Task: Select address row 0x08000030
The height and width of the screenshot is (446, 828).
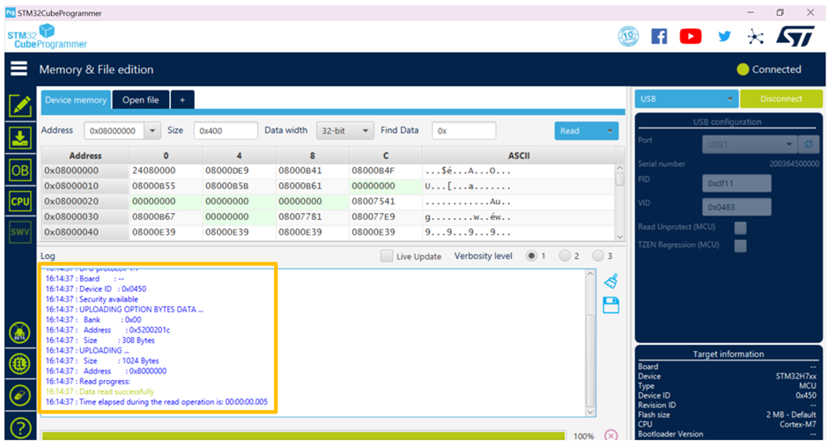Action: tap(85, 216)
